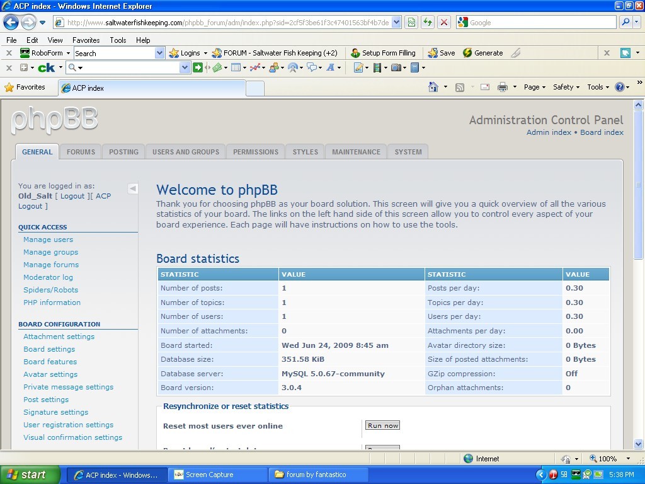Open the RoboForm toolbar menu
Viewport: 645px width, 484px height.
coord(45,53)
